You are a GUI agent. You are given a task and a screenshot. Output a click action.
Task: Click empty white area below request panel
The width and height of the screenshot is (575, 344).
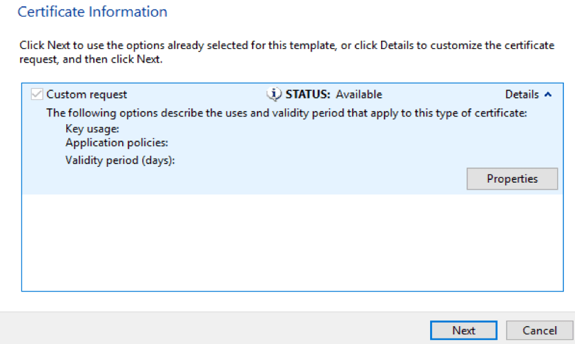(x=276, y=241)
